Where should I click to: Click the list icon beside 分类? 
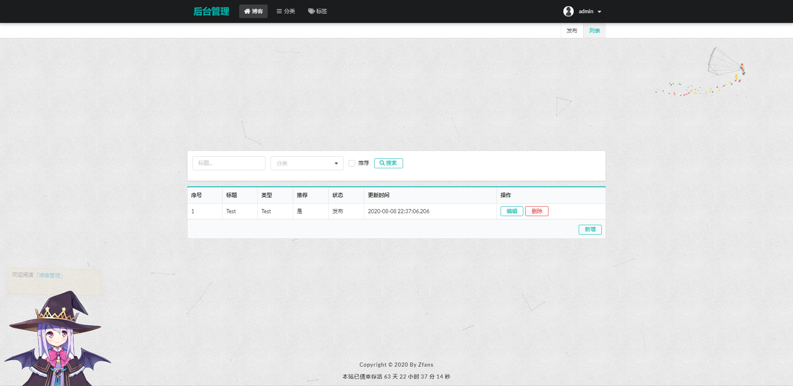click(x=279, y=12)
